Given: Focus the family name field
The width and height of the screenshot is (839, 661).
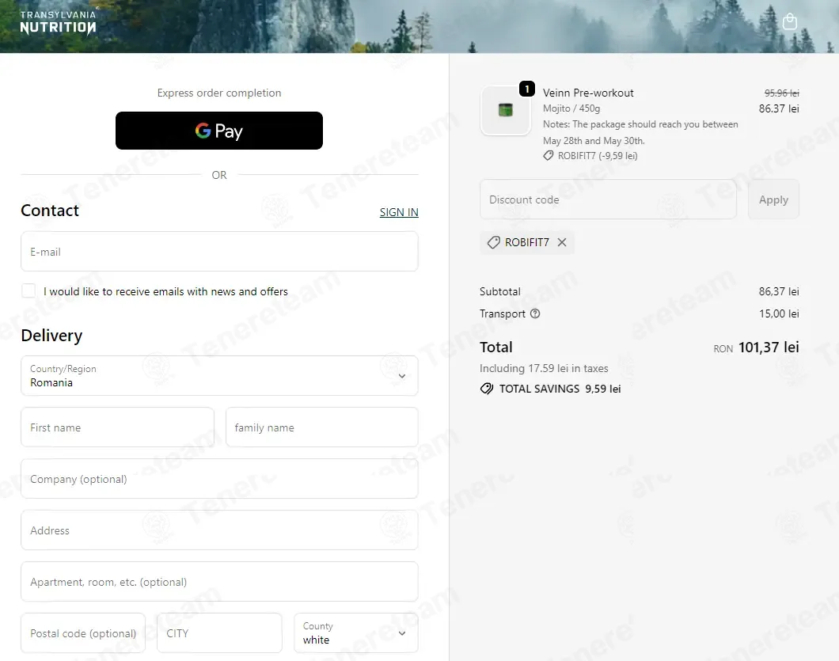Looking at the screenshot, I should [x=321, y=427].
